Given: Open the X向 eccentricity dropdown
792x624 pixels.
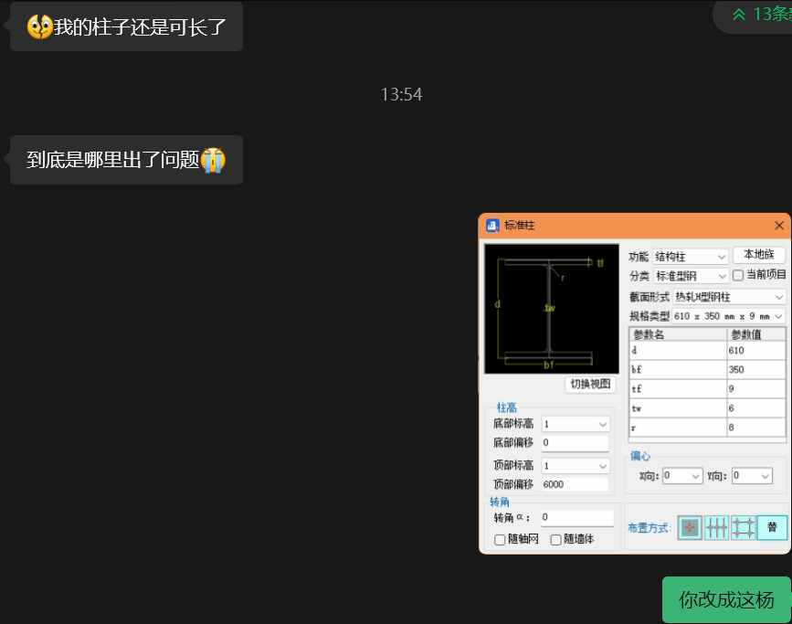Looking at the screenshot, I should [x=682, y=476].
